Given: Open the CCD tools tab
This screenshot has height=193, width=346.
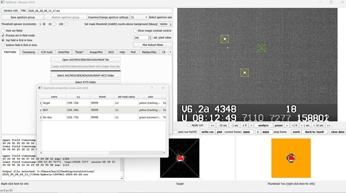Looking at the screenshot, I should tap(47, 52).
